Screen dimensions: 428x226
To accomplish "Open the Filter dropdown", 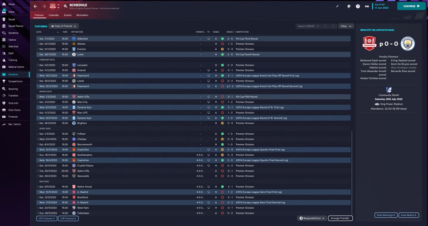I will [x=346, y=26].
